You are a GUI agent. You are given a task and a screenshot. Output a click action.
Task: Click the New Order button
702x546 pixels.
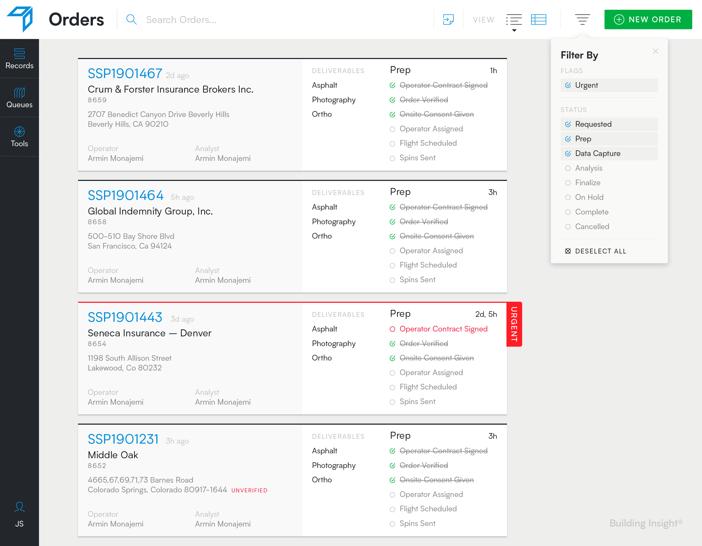click(648, 19)
